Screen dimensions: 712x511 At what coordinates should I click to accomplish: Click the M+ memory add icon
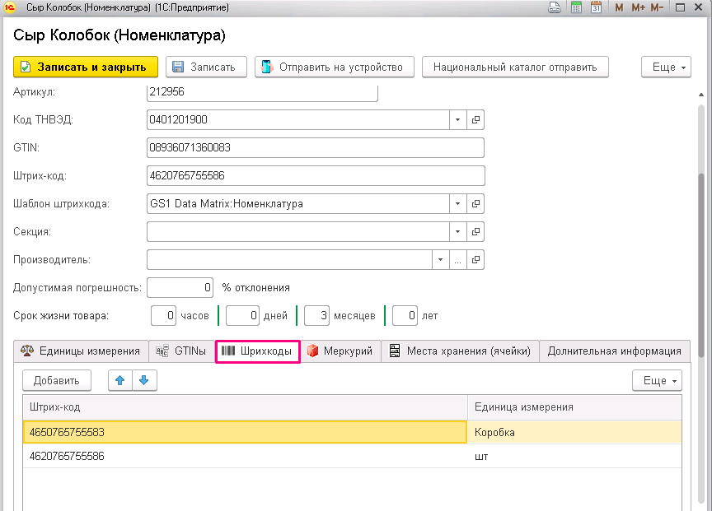[x=638, y=7]
